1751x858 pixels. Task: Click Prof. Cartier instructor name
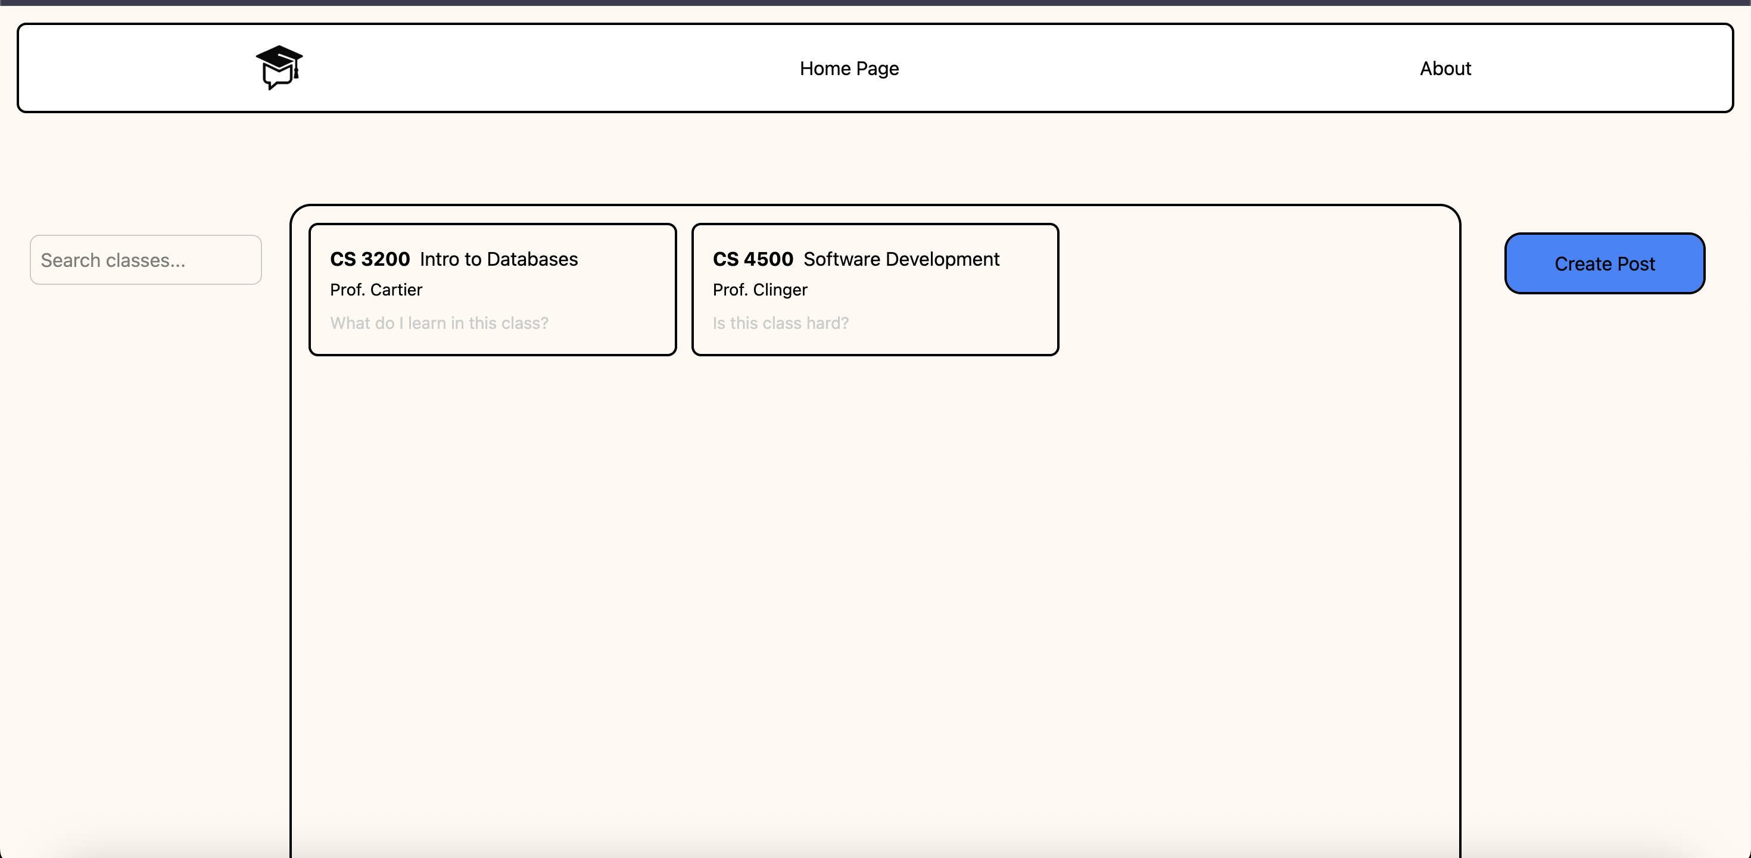tap(376, 290)
